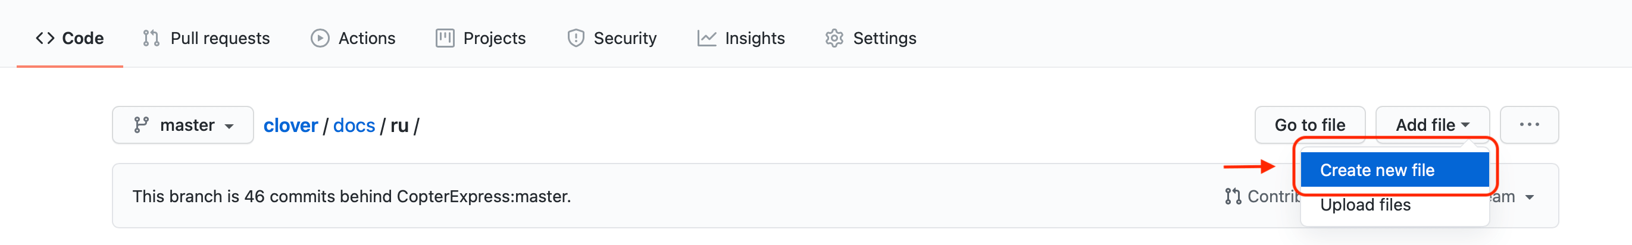Viewport: 1632px width, 245px height.
Task: Select the Security shield icon
Action: pyautogui.click(x=576, y=39)
